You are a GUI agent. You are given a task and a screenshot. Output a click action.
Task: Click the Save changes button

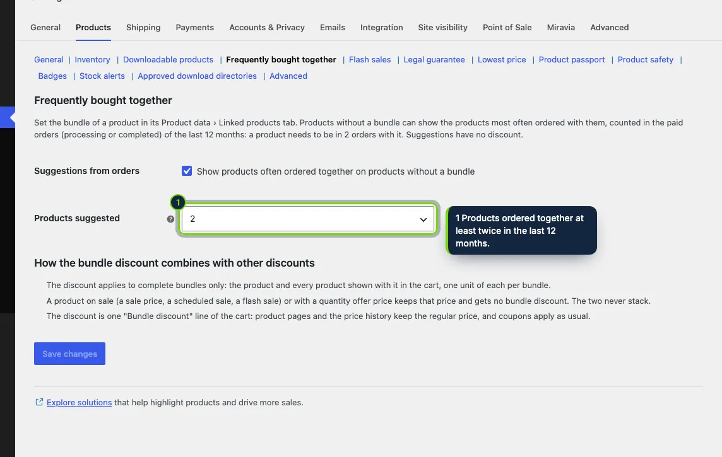(x=69, y=354)
